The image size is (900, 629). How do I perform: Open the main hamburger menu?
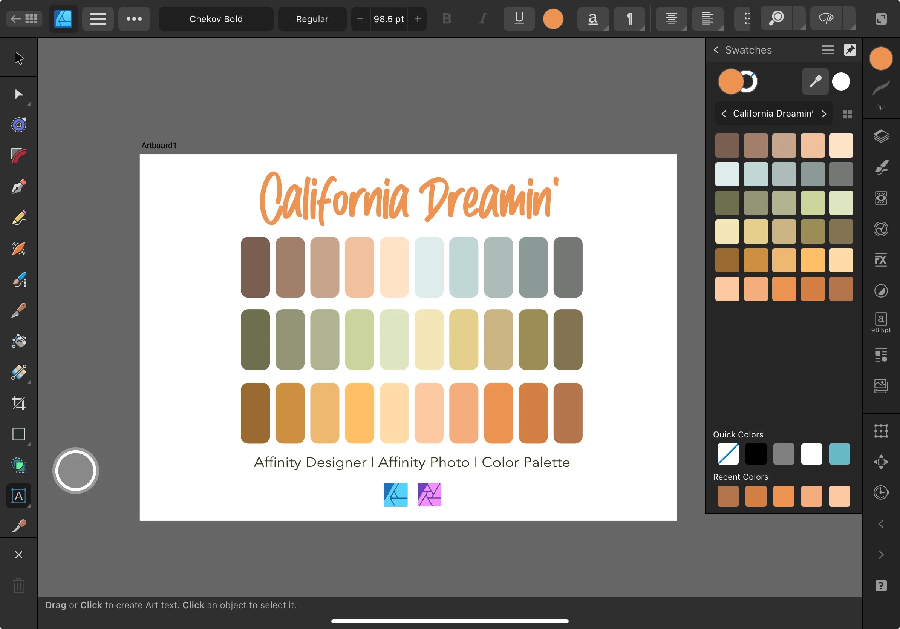point(98,18)
